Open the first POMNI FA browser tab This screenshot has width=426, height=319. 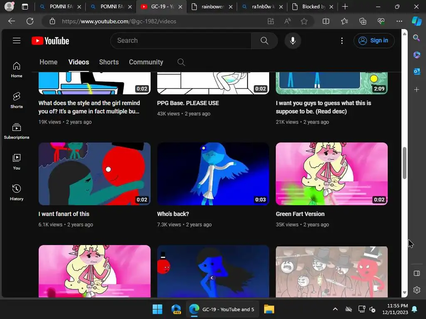point(60,7)
